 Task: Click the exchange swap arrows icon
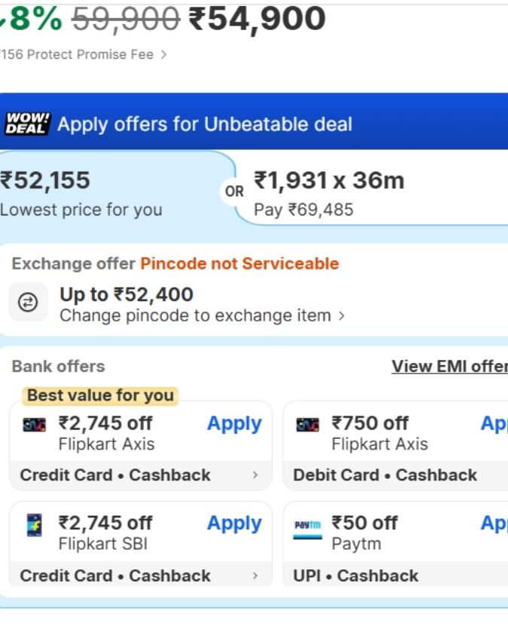click(x=28, y=303)
